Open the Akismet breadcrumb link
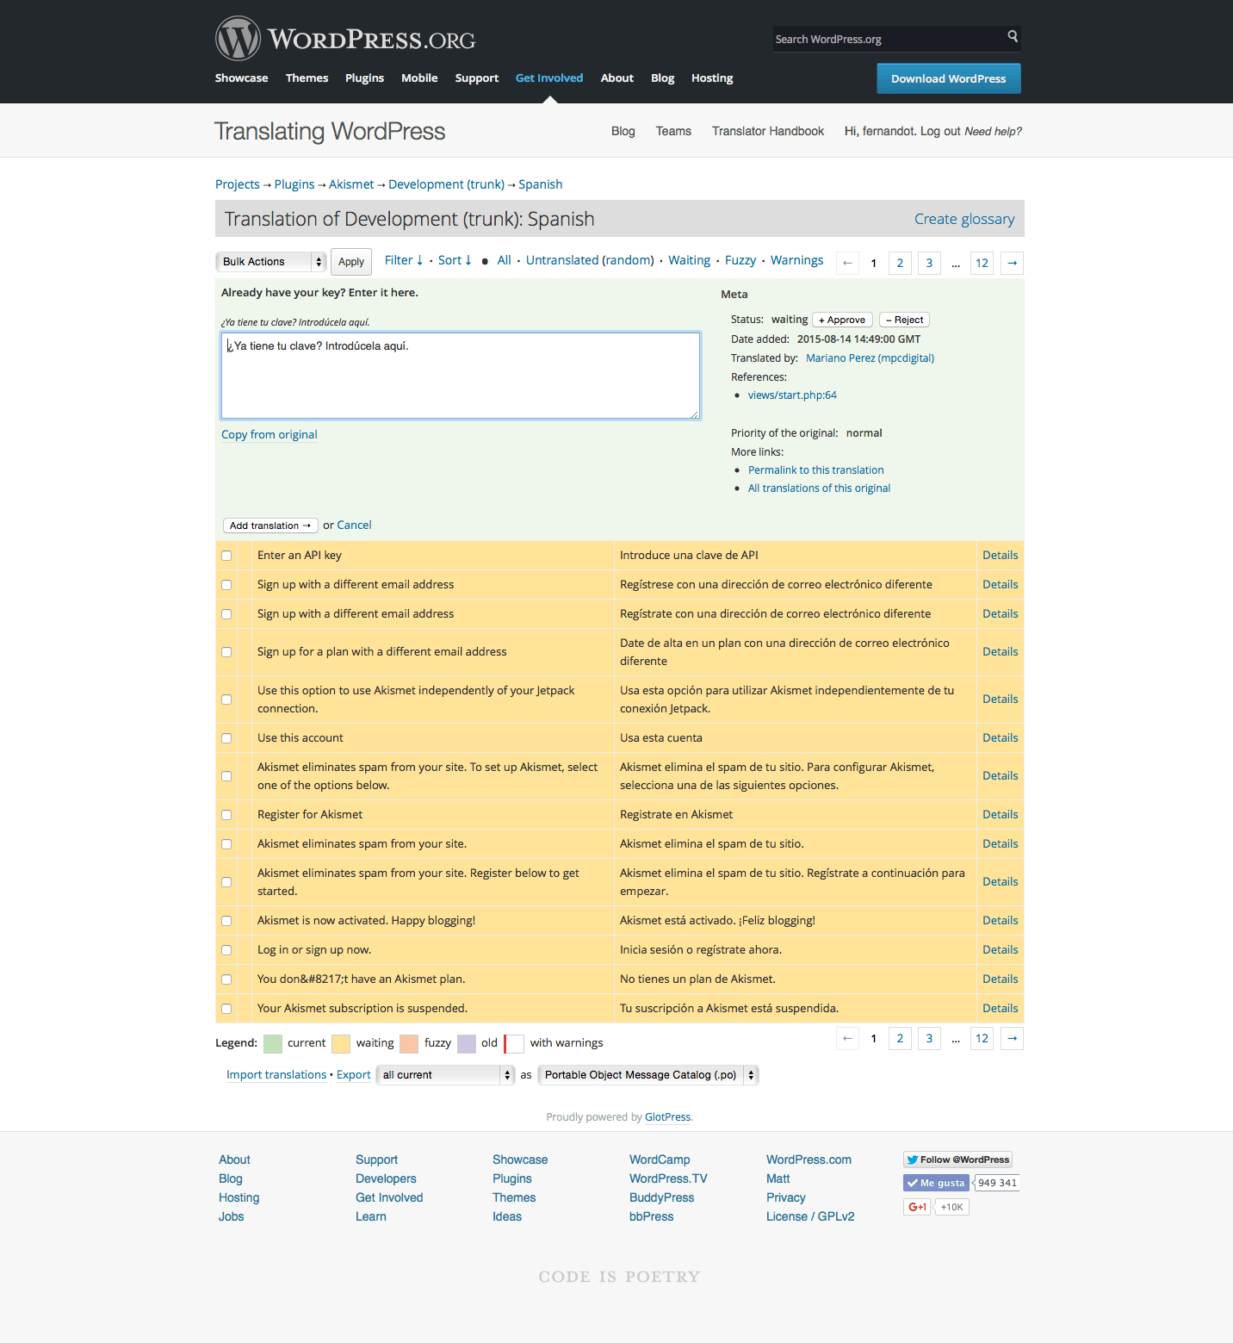This screenshot has width=1233, height=1343. [351, 184]
